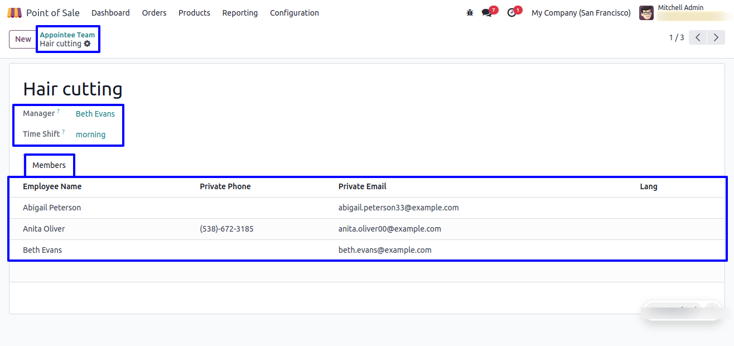The width and height of the screenshot is (734, 346).
Task: Open the messages chat icon
Action: (x=487, y=13)
